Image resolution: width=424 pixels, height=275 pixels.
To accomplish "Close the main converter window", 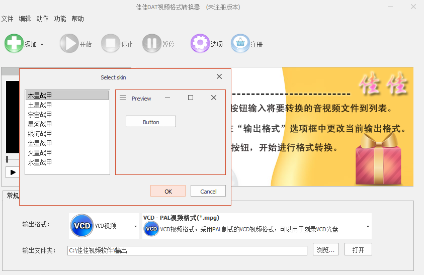I will pyautogui.click(x=413, y=7).
